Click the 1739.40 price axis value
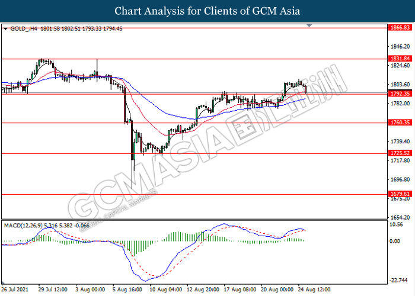 point(400,141)
